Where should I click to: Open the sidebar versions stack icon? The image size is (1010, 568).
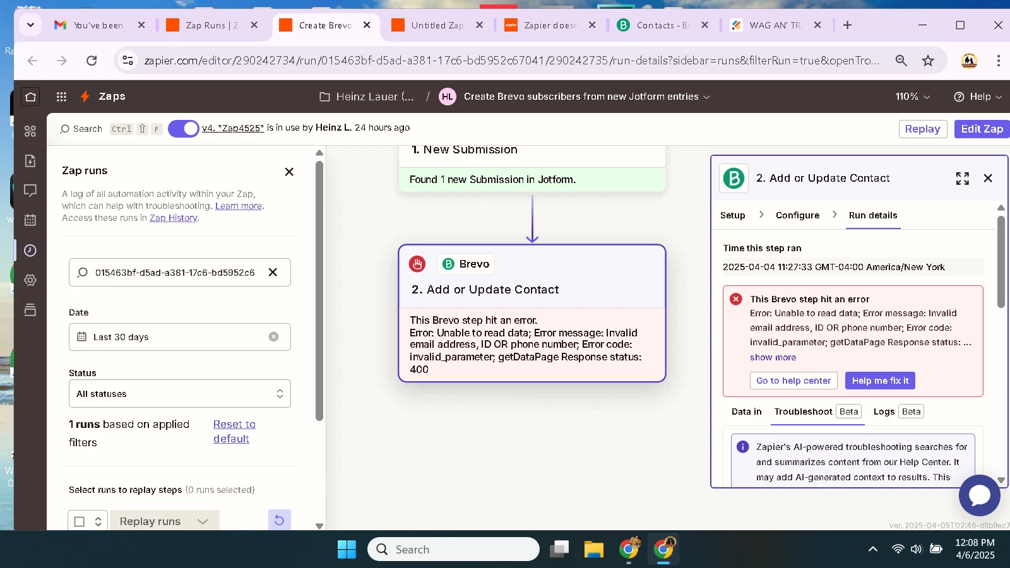coord(30,310)
